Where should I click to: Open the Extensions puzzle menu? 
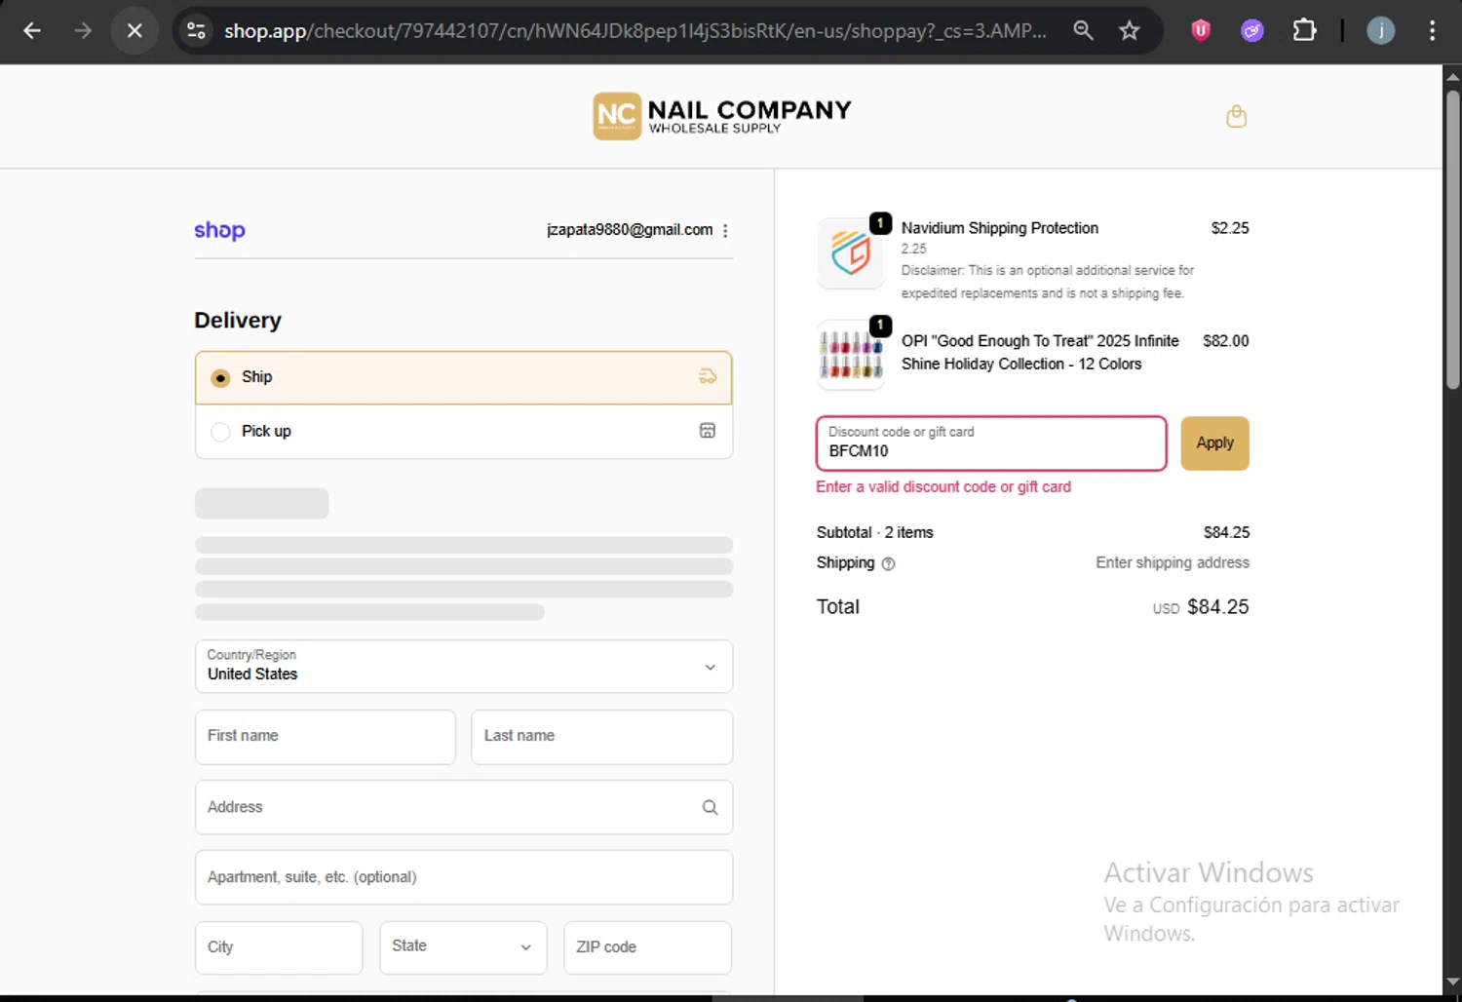pyautogui.click(x=1304, y=30)
